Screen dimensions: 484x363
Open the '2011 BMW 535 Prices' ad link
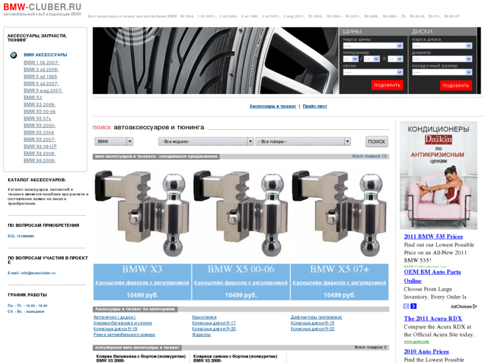(x=433, y=236)
